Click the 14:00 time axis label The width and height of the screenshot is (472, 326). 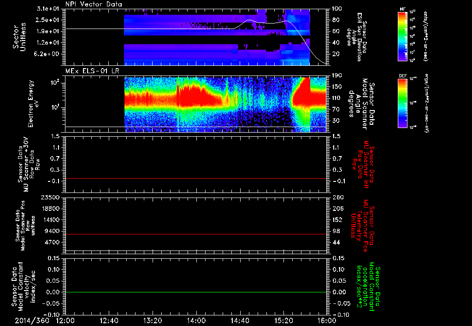click(x=196, y=320)
